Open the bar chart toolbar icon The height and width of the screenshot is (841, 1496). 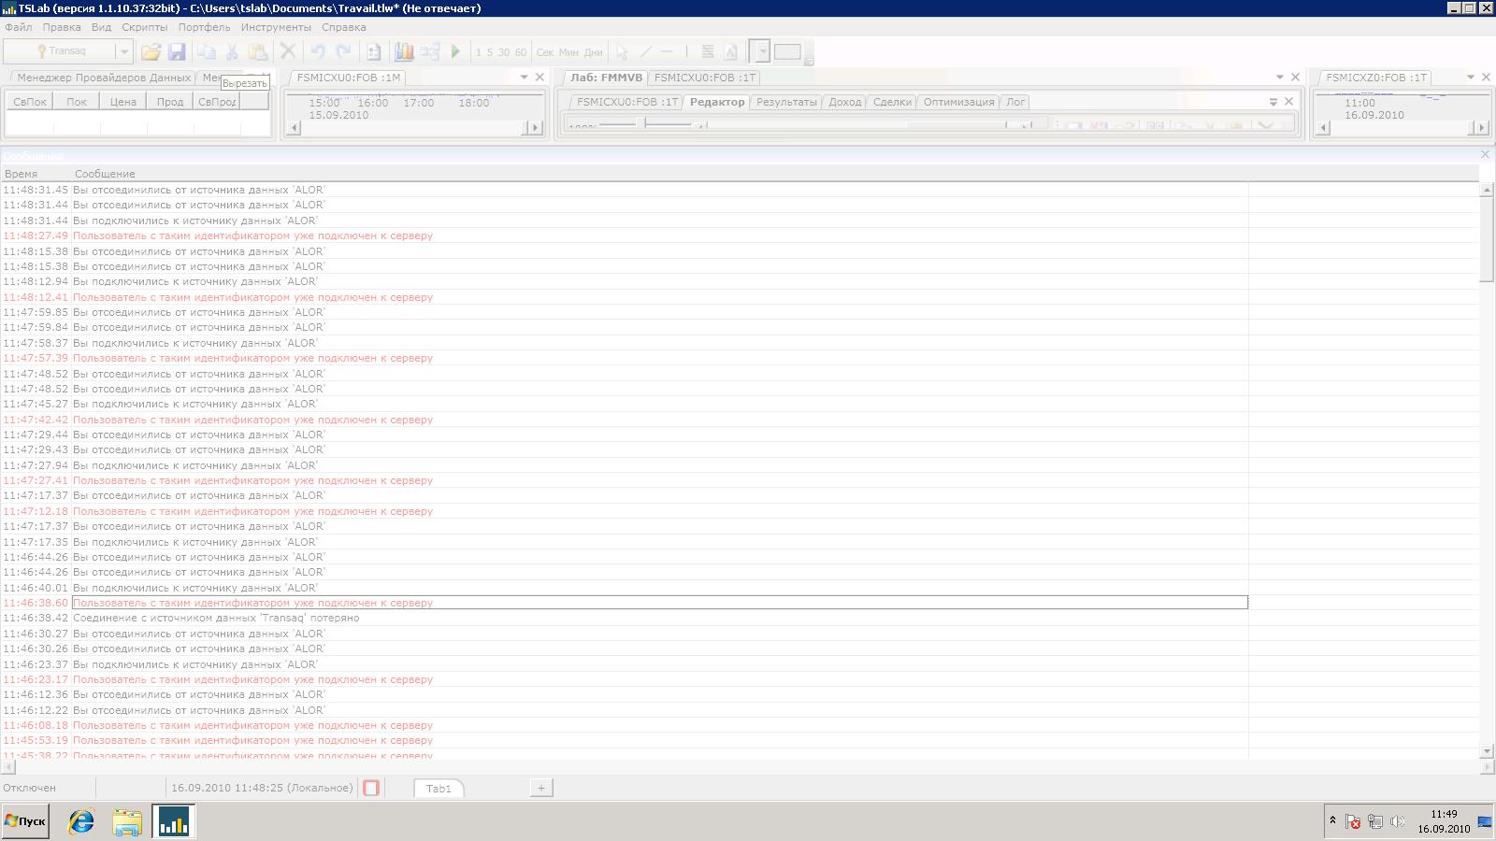(404, 52)
